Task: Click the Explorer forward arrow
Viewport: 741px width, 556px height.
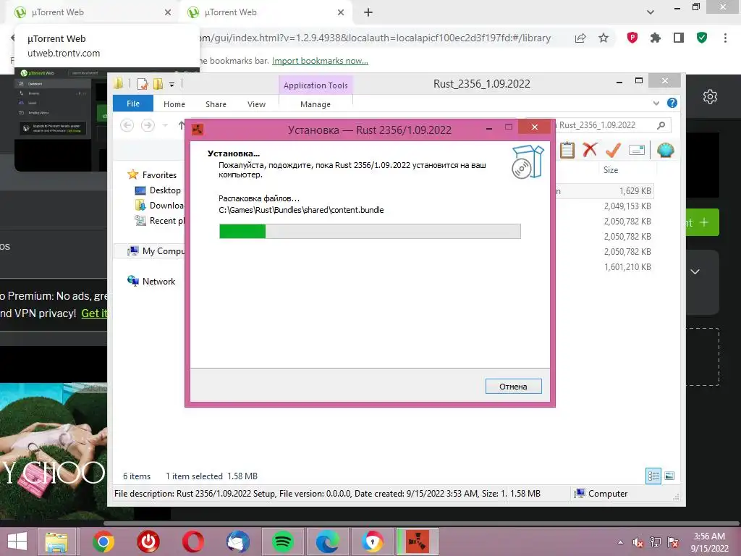Action: coord(148,125)
